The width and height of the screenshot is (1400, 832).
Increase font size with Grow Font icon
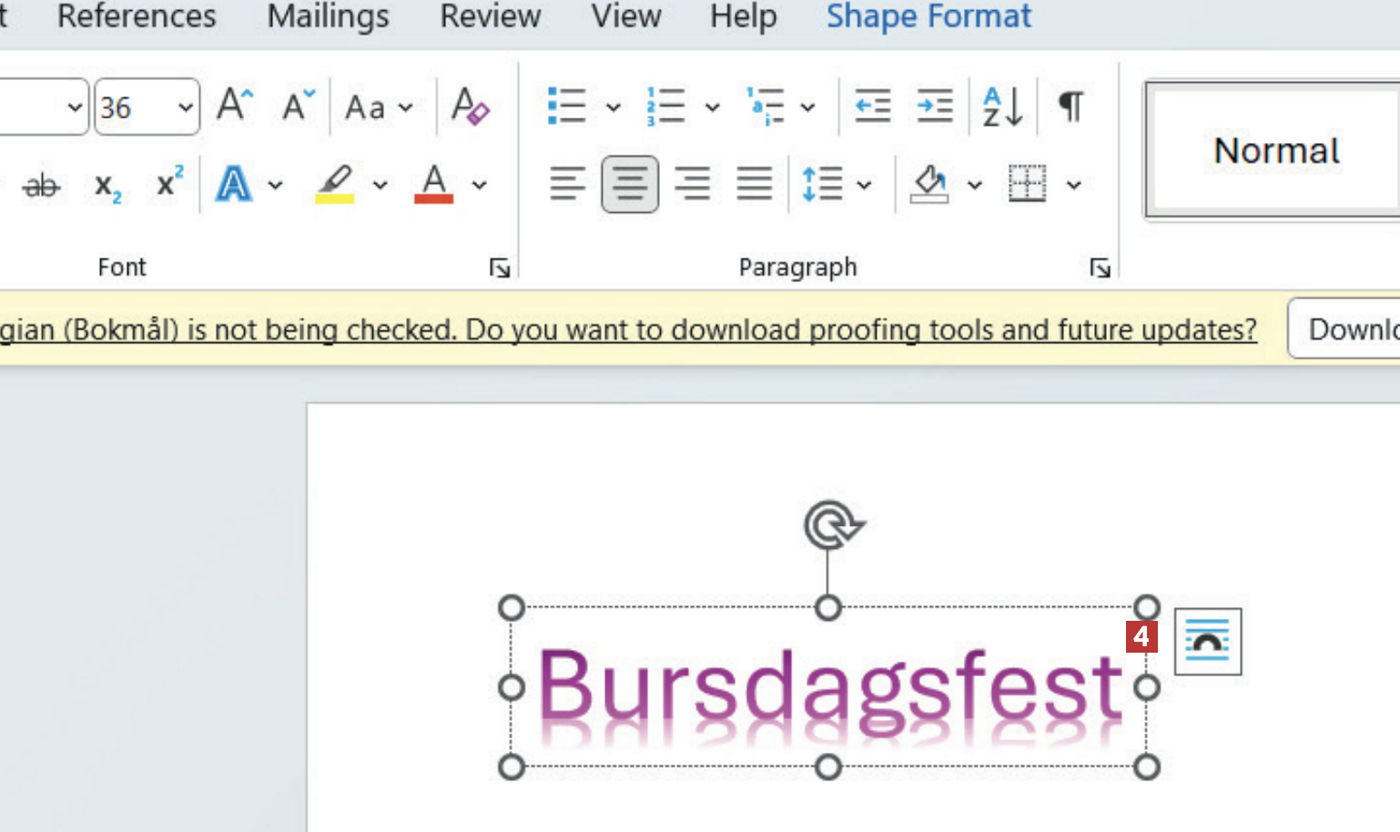(x=235, y=106)
